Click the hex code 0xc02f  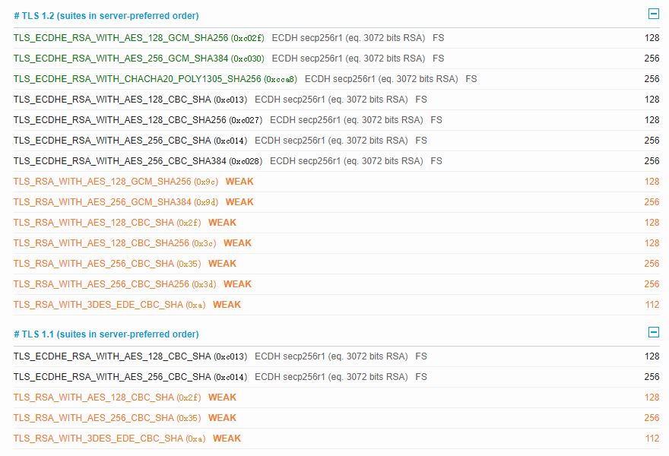click(248, 38)
